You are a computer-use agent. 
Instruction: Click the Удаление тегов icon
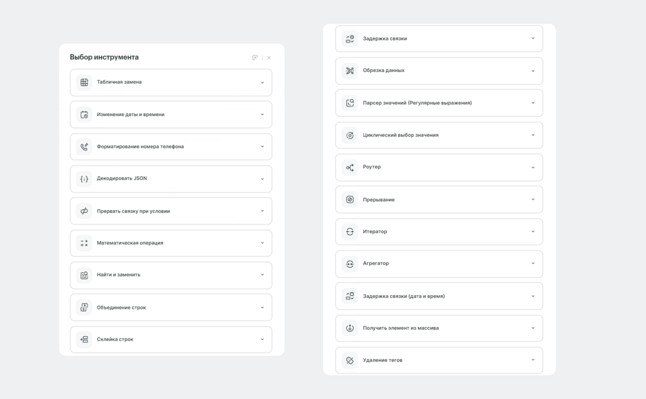point(350,360)
